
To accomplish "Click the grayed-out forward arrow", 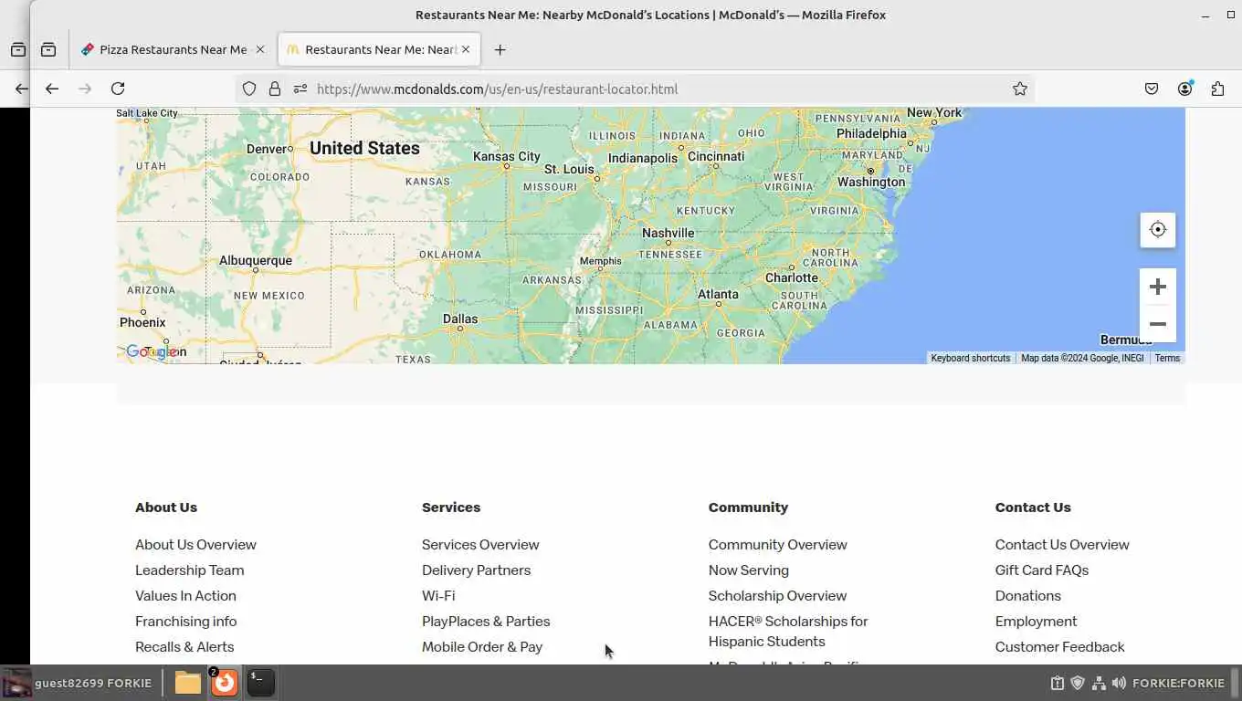I will click(85, 89).
